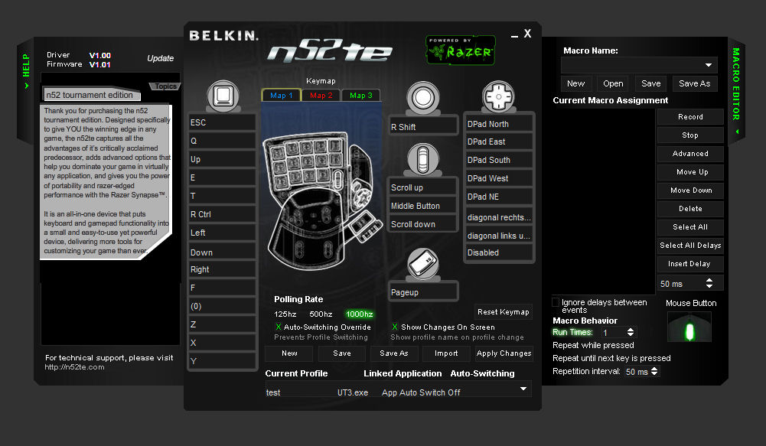Select the Pageup assignment field

coord(423,292)
